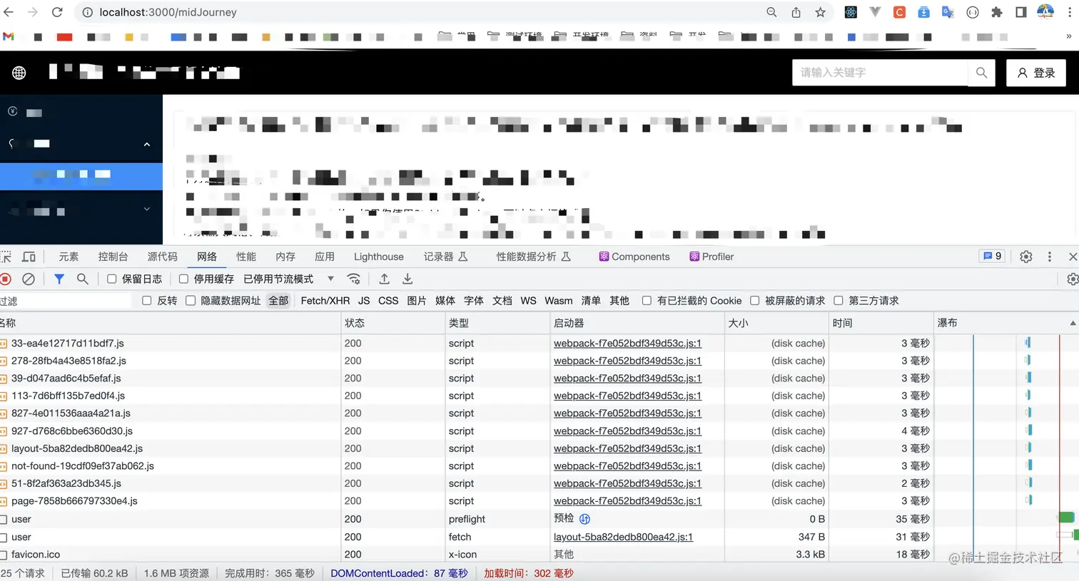Open DevTools settings gear
The height and width of the screenshot is (581, 1079).
click(x=1026, y=257)
